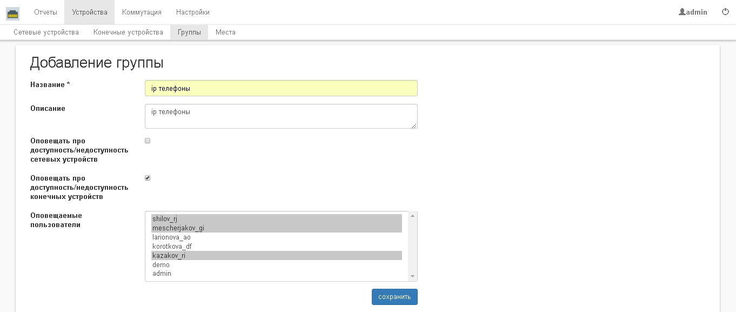Open the Устройства menu
Image resolution: width=736 pixels, height=312 pixels.
[89, 12]
